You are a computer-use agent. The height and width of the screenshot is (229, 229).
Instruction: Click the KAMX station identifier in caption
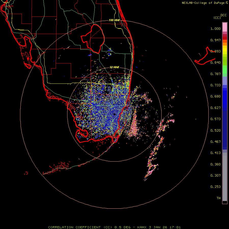pos(142,227)
